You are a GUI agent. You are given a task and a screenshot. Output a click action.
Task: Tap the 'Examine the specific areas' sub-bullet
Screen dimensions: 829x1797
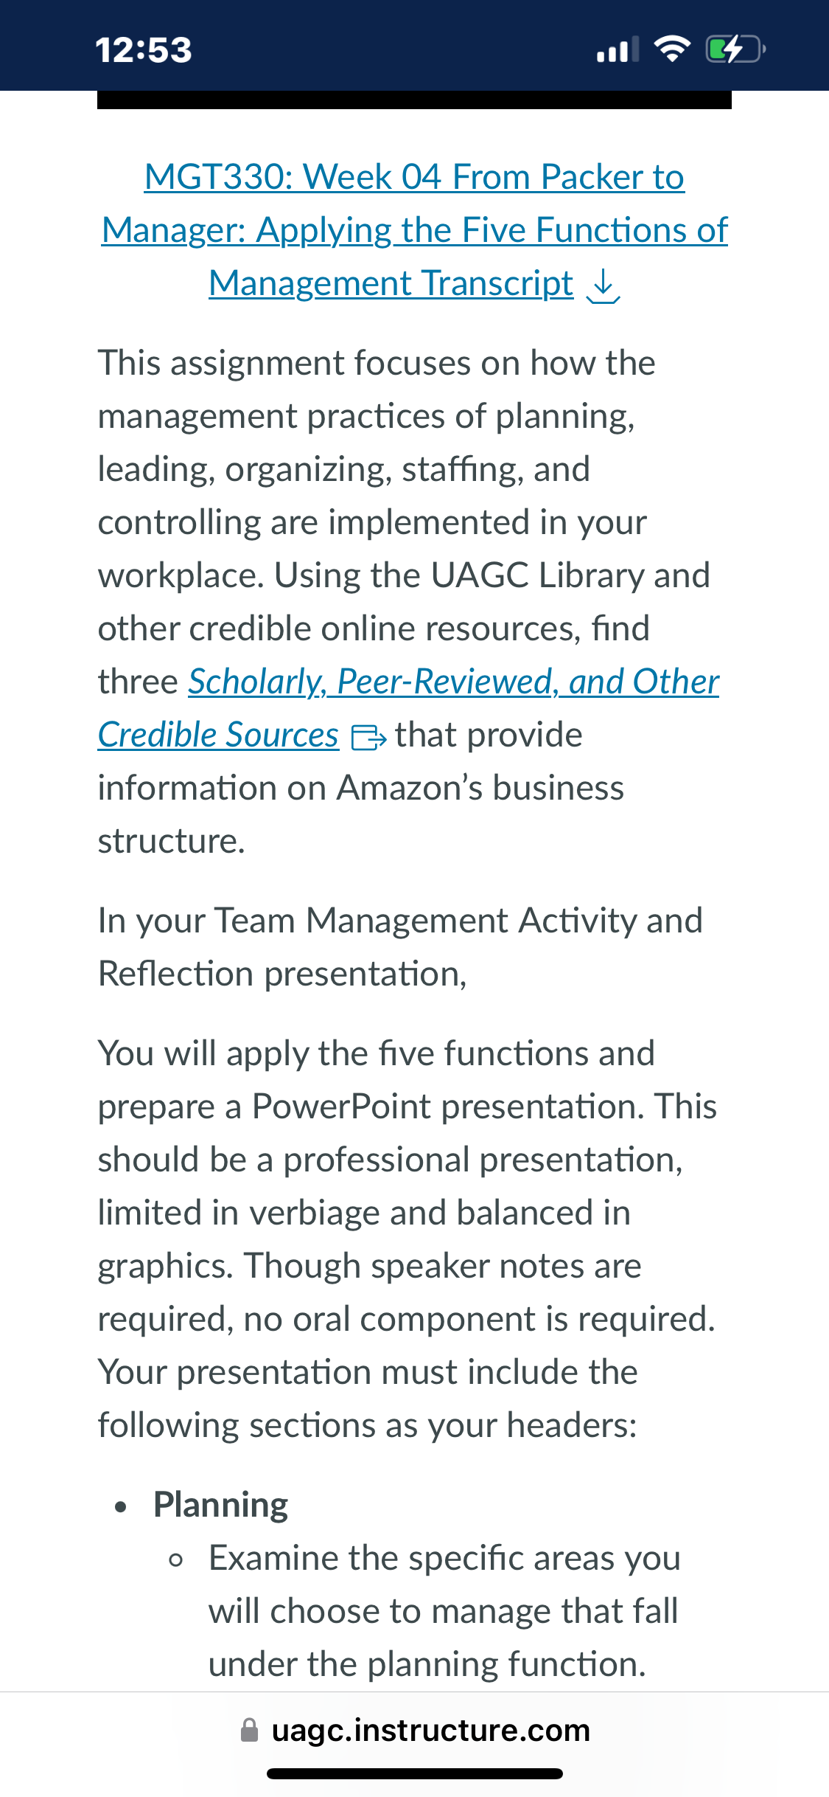(444, 1611)
